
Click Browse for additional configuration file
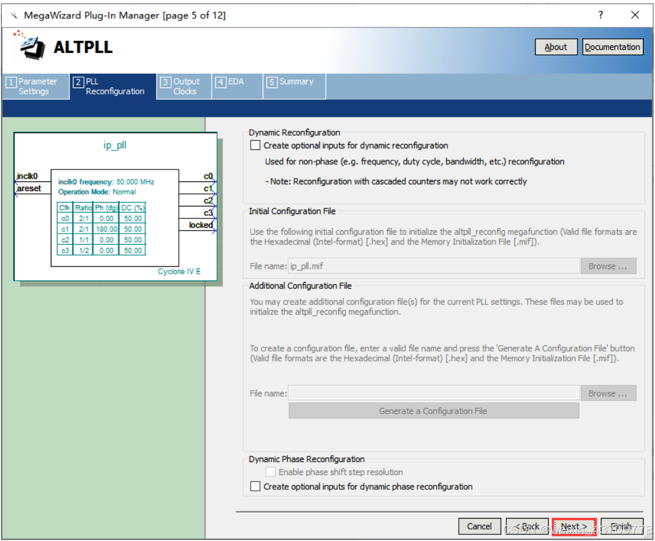[608, 394]
